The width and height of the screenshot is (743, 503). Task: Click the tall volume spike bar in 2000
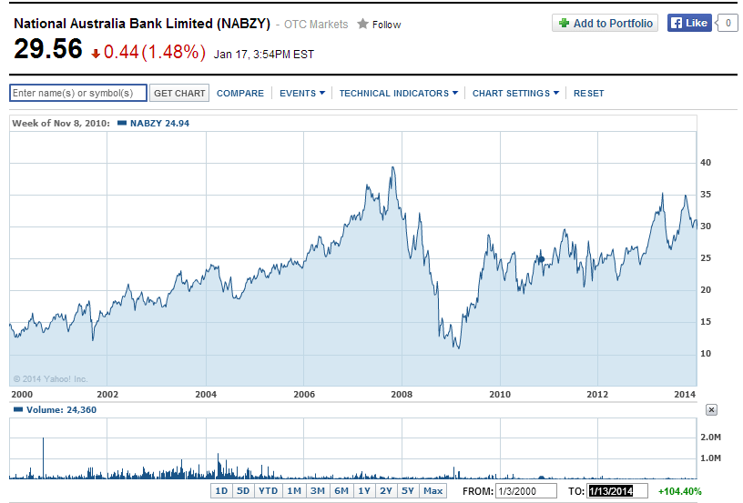point(43,458)
